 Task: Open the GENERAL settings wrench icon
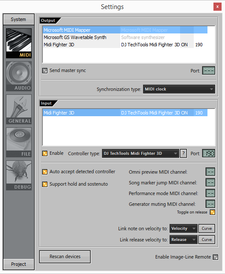pyautogui.click(x=19, y=109)
